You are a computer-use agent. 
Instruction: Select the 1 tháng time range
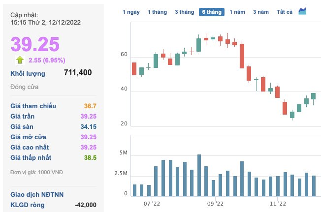(x=157, y=12)
